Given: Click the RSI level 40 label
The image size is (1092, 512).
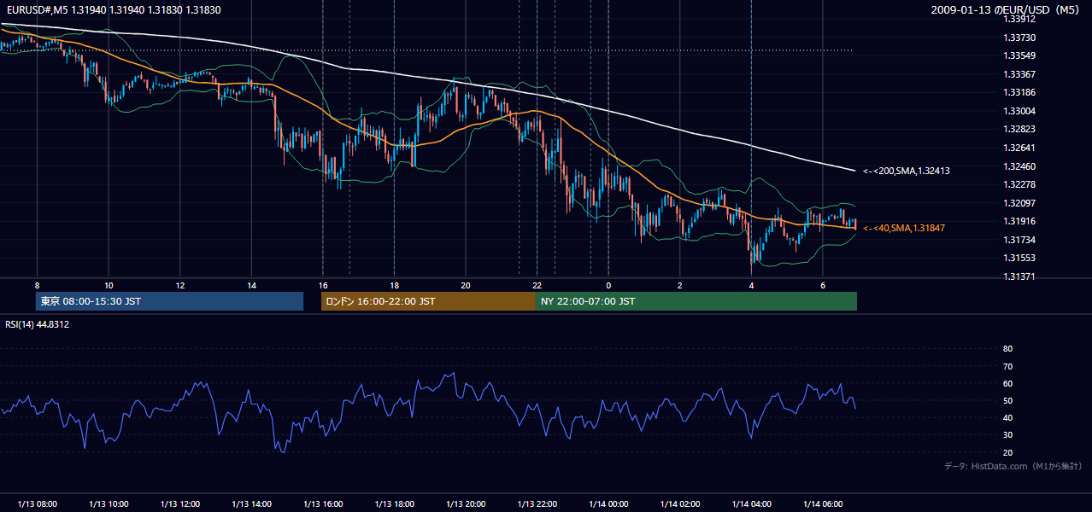Looking at the screenshot, I should [1007, 417].
